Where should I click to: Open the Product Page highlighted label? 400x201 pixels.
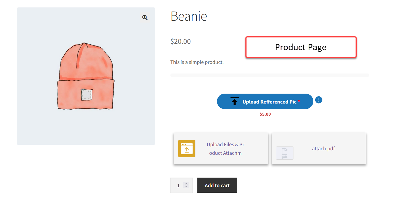301,47
